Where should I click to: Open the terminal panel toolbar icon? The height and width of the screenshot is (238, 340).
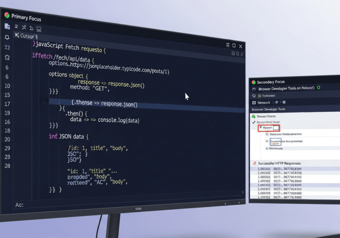pos(39,29)
